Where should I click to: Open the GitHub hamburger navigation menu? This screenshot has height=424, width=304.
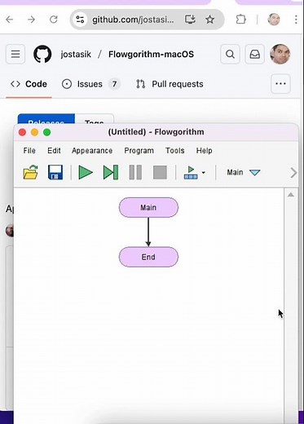click(15, 54)
